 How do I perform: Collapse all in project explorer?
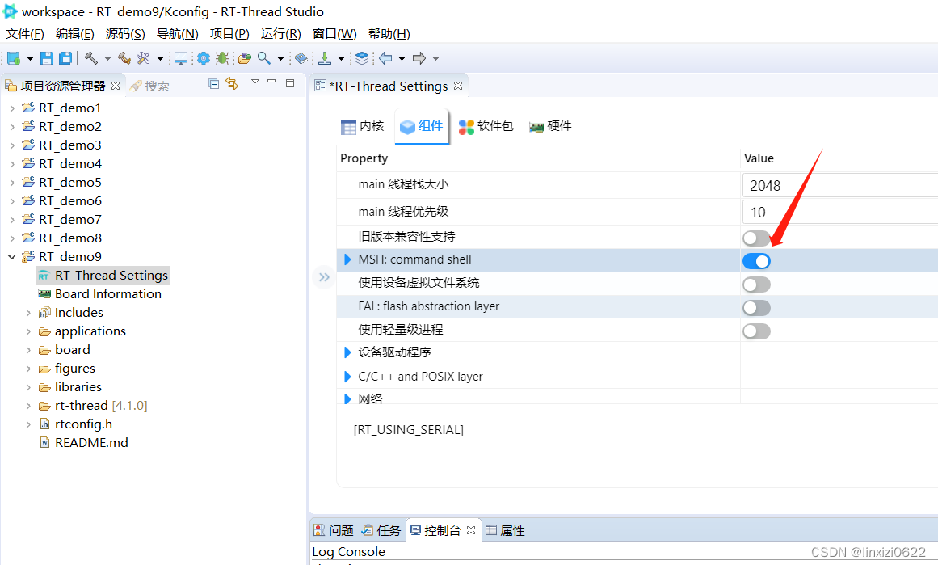click(213, 84)
